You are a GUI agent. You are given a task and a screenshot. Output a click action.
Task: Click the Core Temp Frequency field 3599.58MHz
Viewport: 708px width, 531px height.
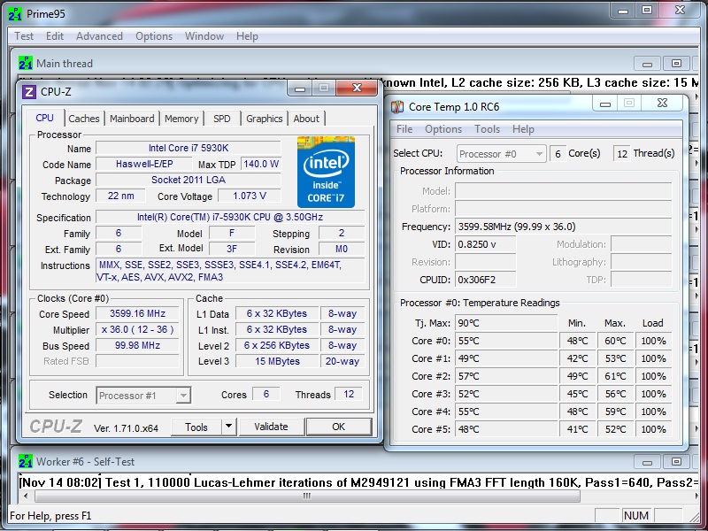coord(563,227)
